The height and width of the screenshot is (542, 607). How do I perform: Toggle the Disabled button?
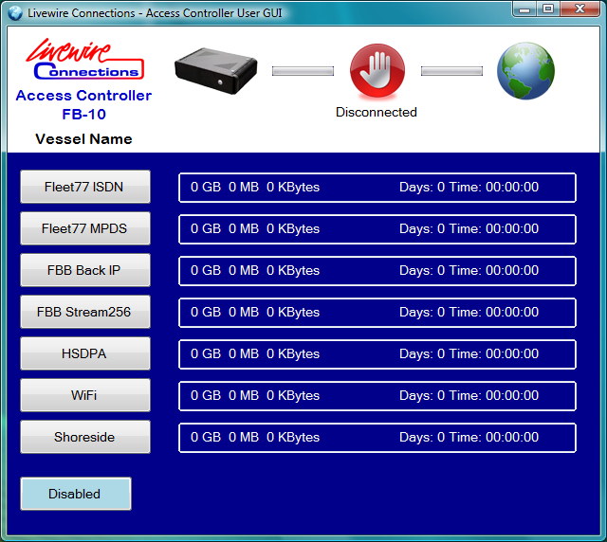(x=76, y=494)
